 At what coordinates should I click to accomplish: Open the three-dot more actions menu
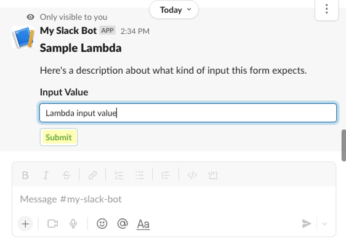click(x=326, y=9)
